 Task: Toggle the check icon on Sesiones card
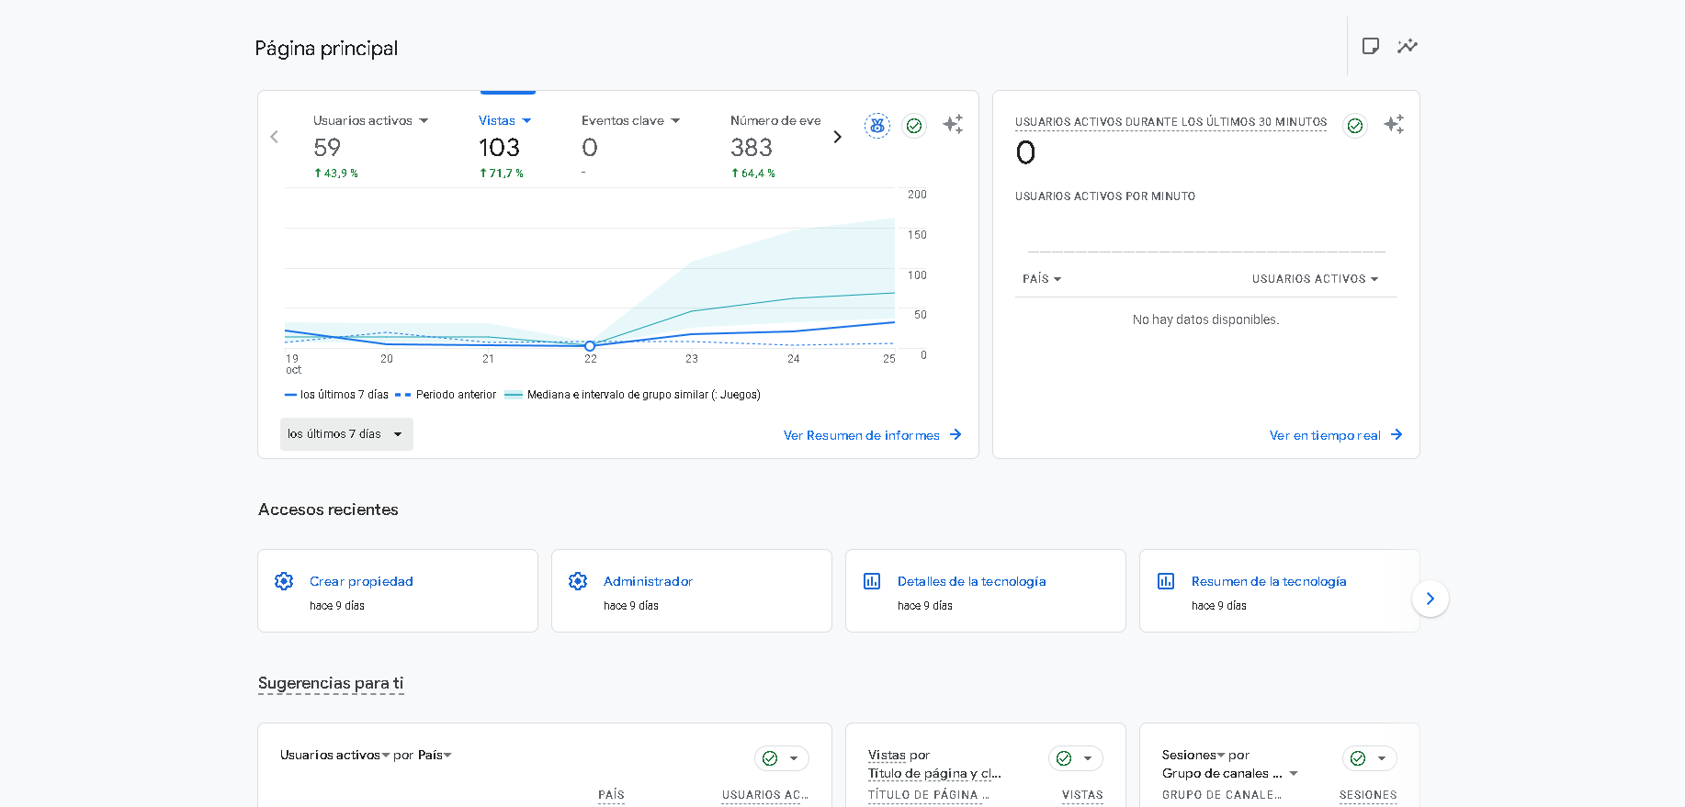pos(1358,758)
